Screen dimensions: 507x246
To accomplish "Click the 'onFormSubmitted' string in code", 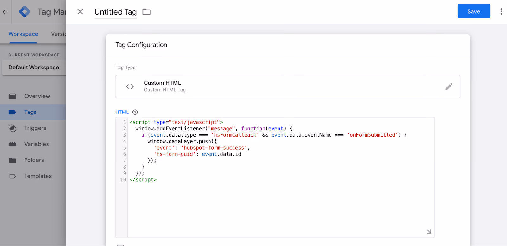I will 372,135.
